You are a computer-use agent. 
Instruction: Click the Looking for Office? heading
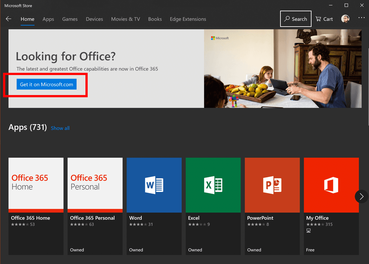tap(66, 56)
